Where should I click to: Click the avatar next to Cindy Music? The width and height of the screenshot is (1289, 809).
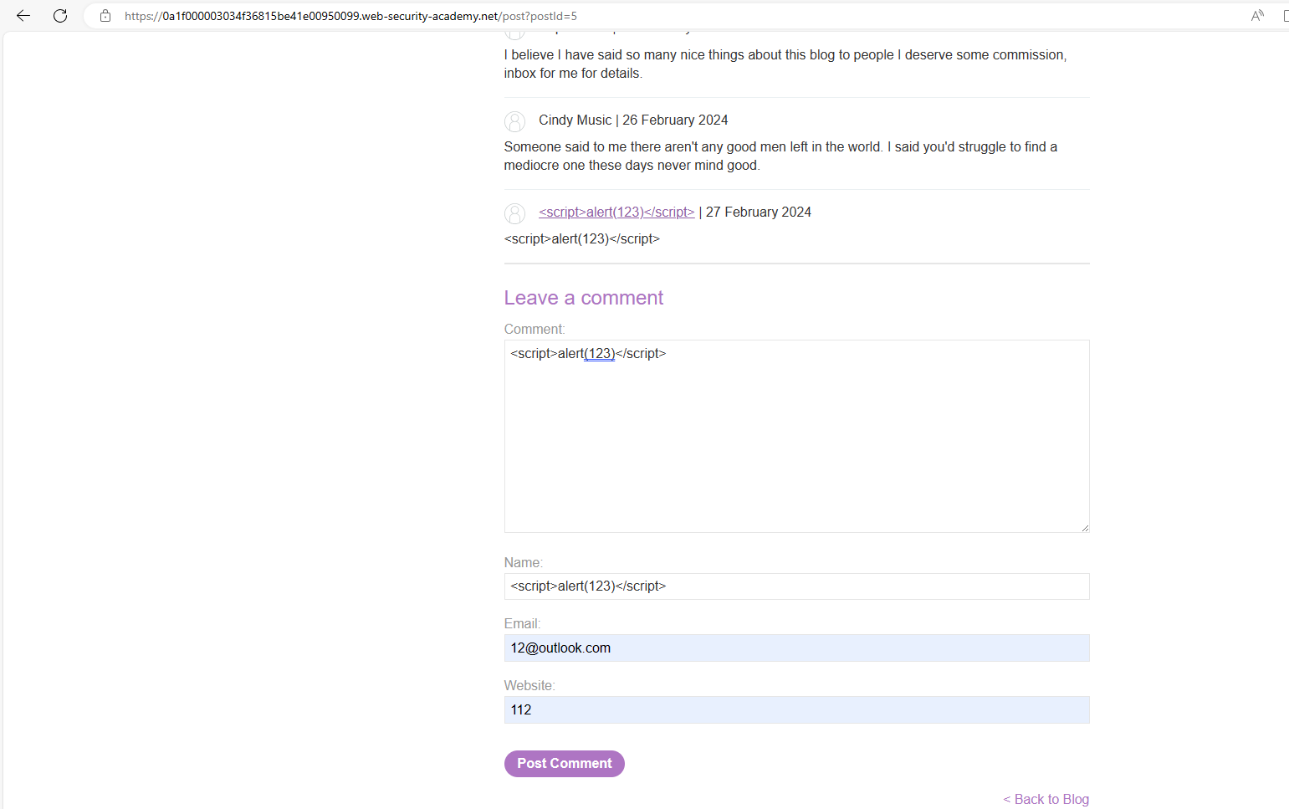[514, 121]
